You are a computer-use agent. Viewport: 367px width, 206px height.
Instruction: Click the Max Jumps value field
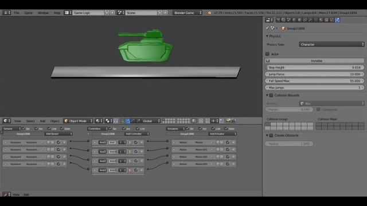pos(315,88)
